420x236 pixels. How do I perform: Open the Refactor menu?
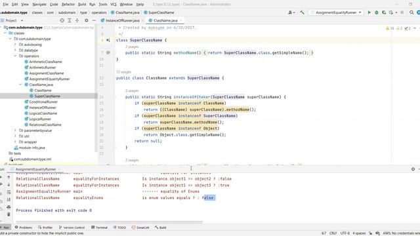point(68,5)
